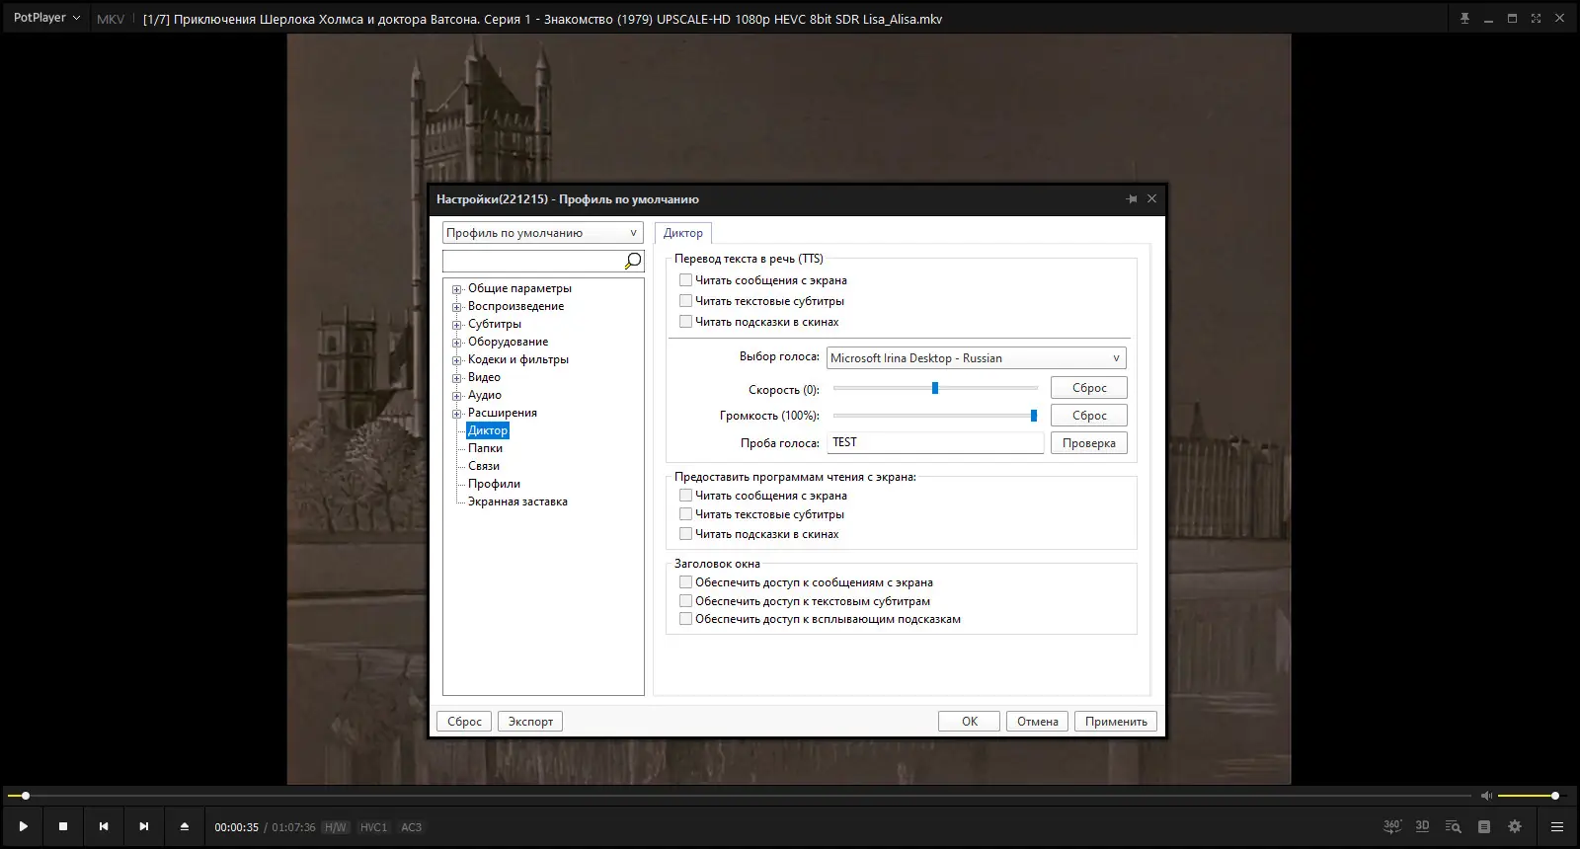Expand the 'Воспроизведение' tree node
The height and width of the screenshot is (849, 1580).
click(x=457, y=307)
